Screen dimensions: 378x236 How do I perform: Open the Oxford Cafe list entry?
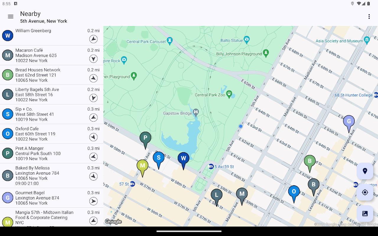tap(52, 134)
